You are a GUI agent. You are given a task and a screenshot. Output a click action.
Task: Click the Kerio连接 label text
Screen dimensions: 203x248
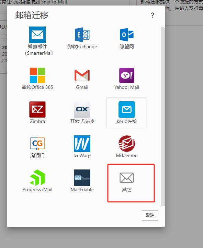pyautogui.click(x=127, y=121)
